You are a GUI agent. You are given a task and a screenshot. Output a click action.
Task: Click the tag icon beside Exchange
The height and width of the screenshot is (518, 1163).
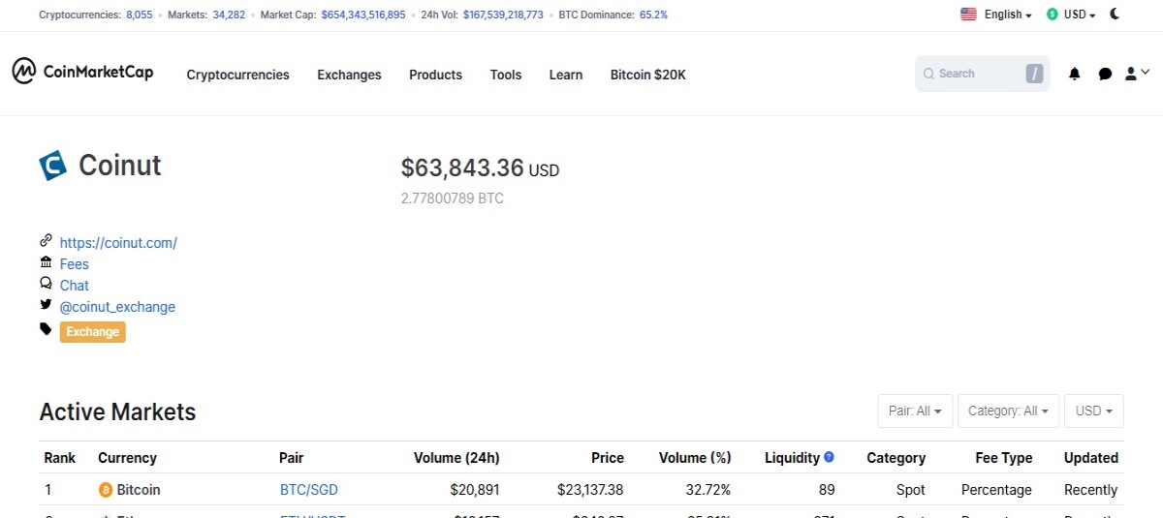pos(46,329)
